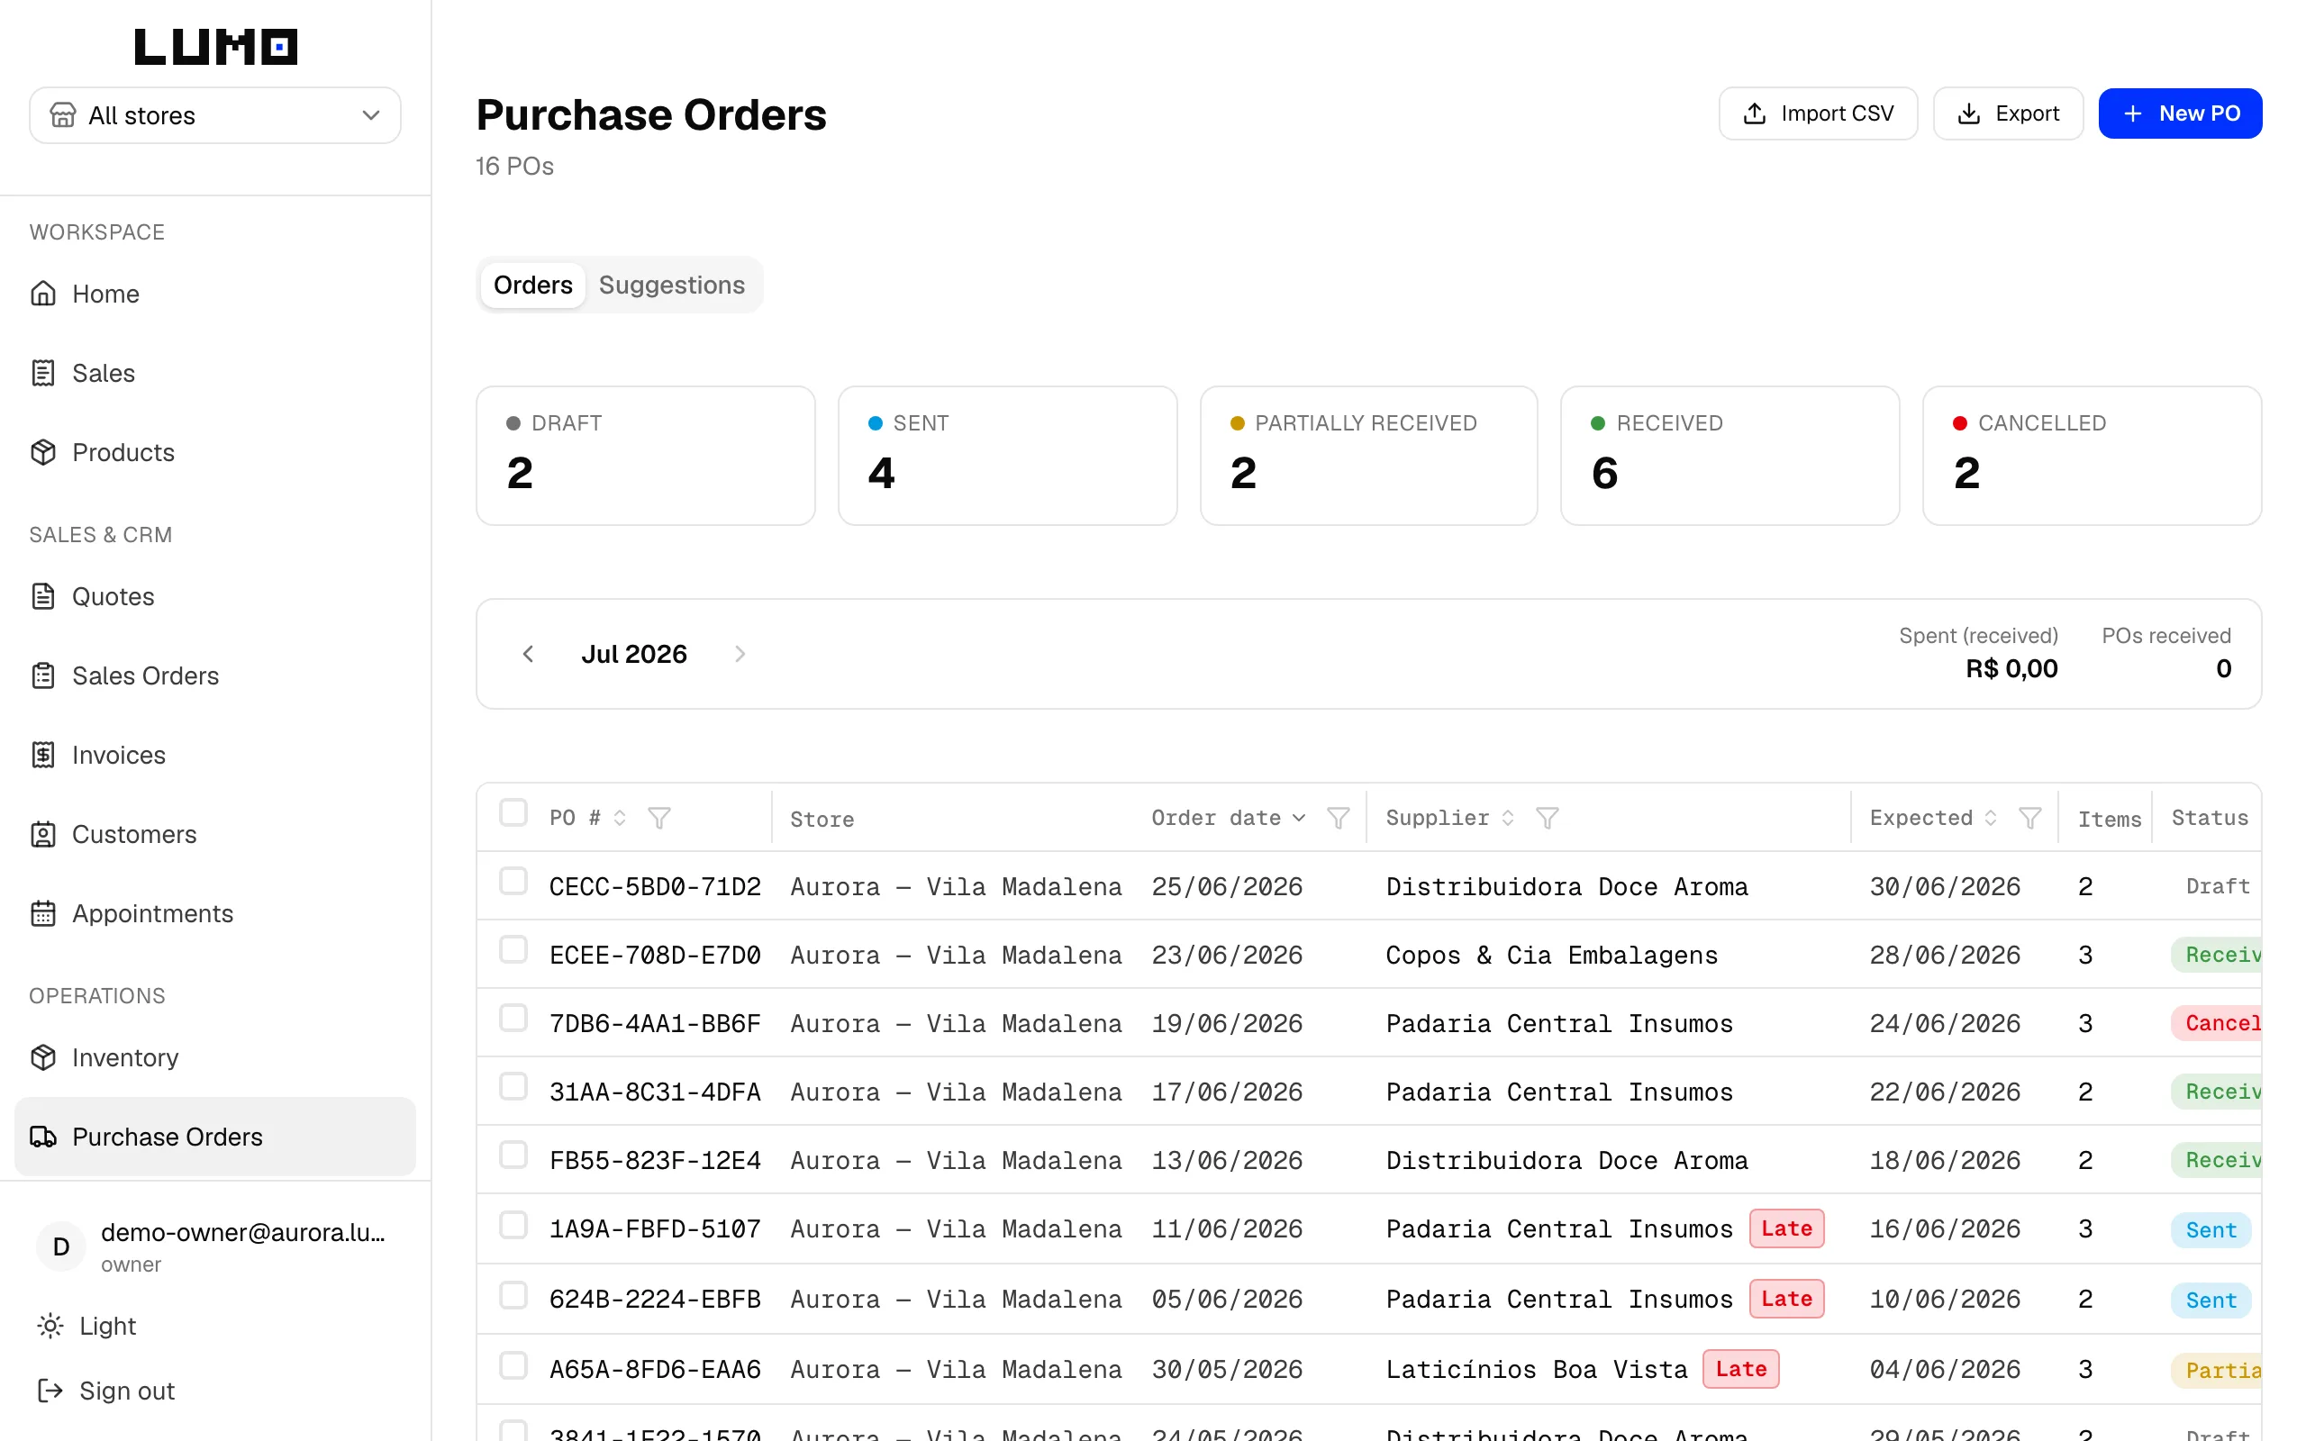Select the checkbox for PO 1A9A-FBFD-5107
The width and height of the screenshot is (2306, 1441).
click(513, 1225)
